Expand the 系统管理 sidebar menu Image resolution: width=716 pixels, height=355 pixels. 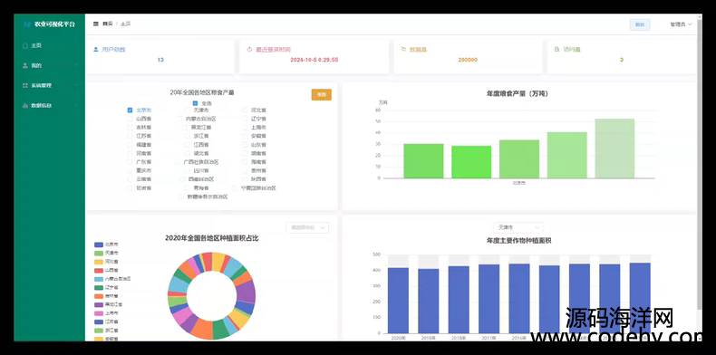click(x=49, y=85)
